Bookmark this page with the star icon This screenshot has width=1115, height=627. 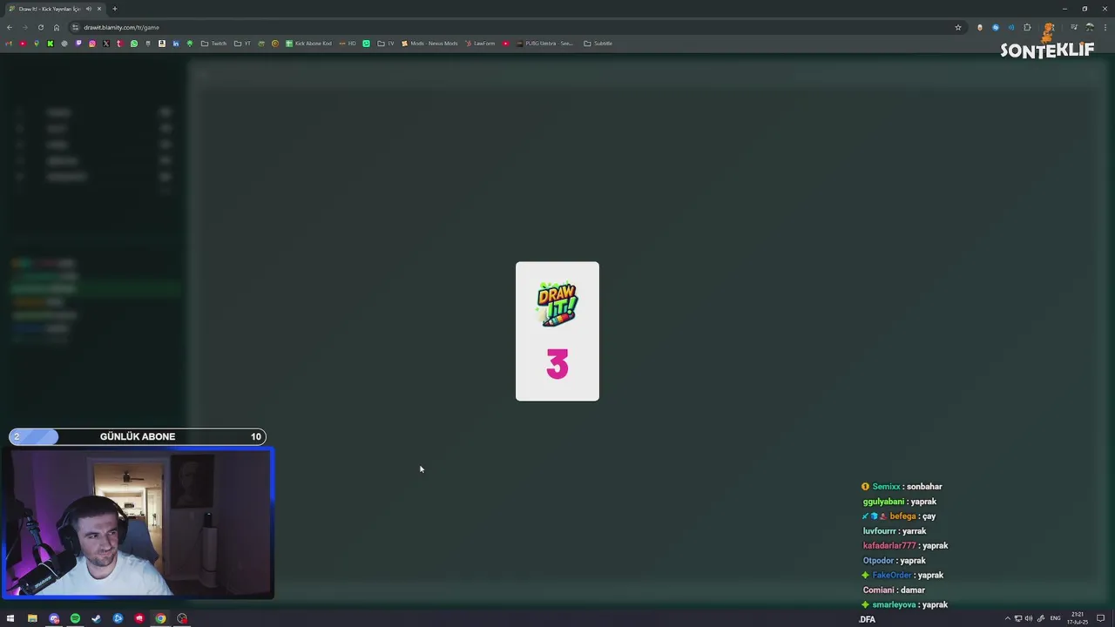pos(958,27)
